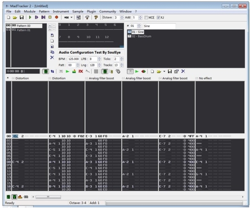
Task: Toggle the green pattern editor view button
Action: (x=46, y=72)
